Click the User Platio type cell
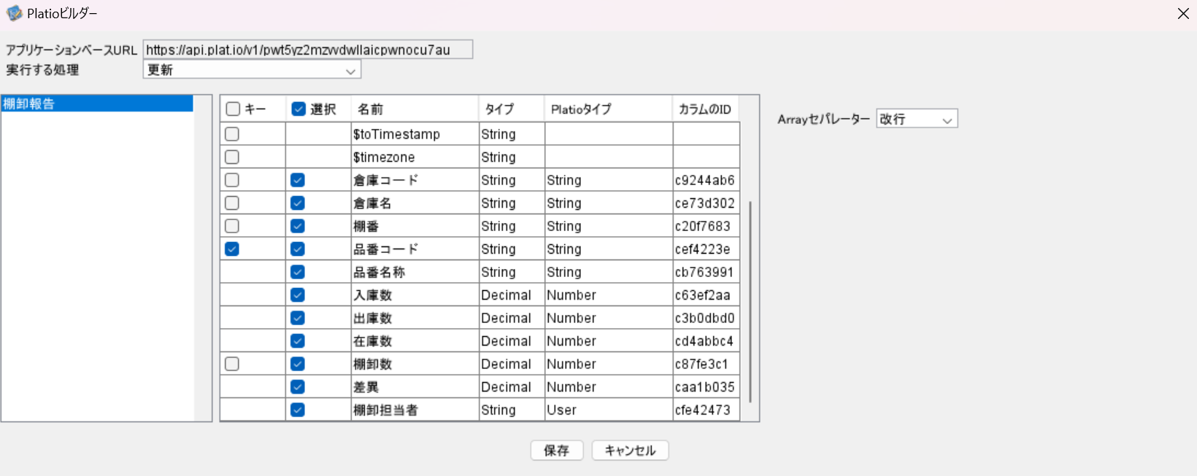This screenshot has width=1197, height=476. [x=608, y=410]
